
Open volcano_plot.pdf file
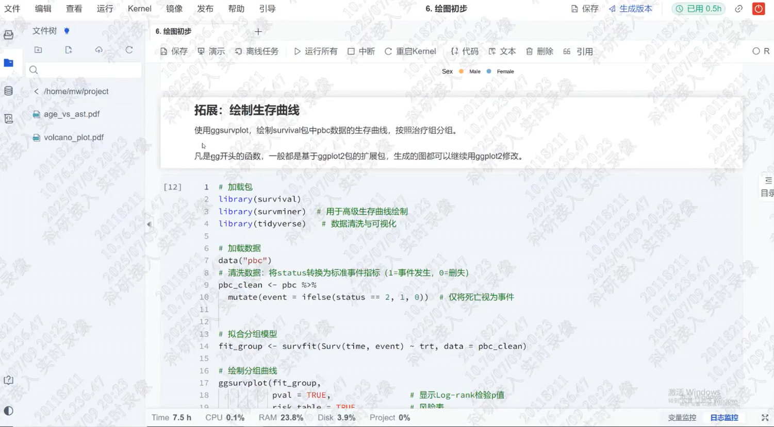point(74,138)
